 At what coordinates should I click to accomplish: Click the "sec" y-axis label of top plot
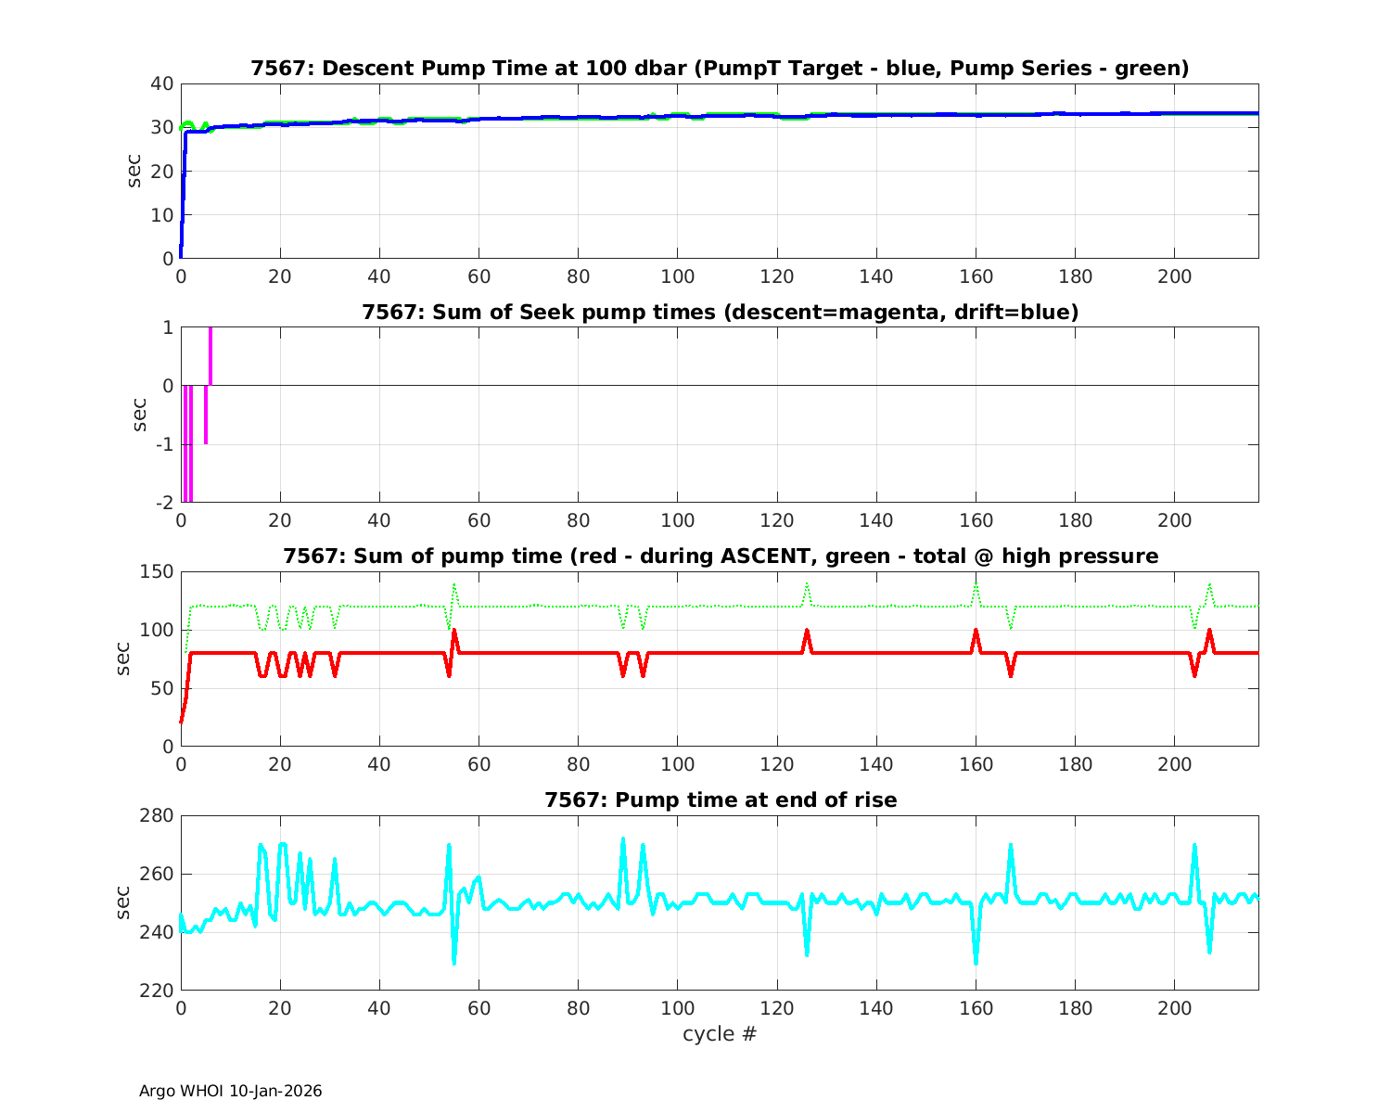[134, 171]
